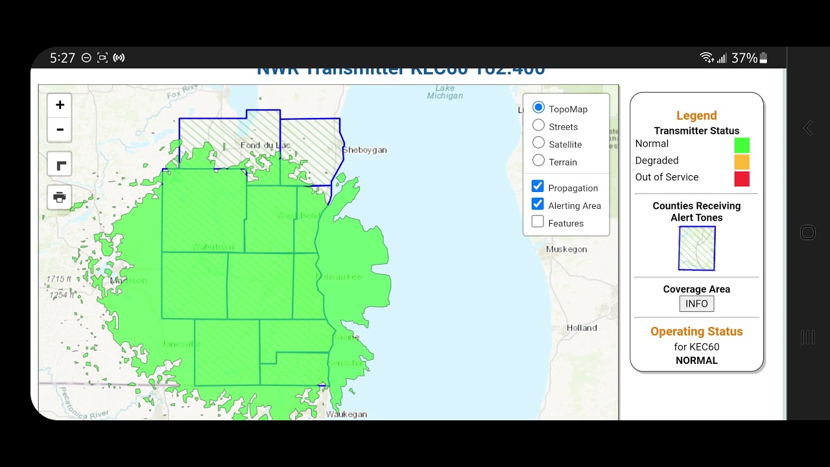
Task: Click the West Bend map label
Action: pos(299,215)
